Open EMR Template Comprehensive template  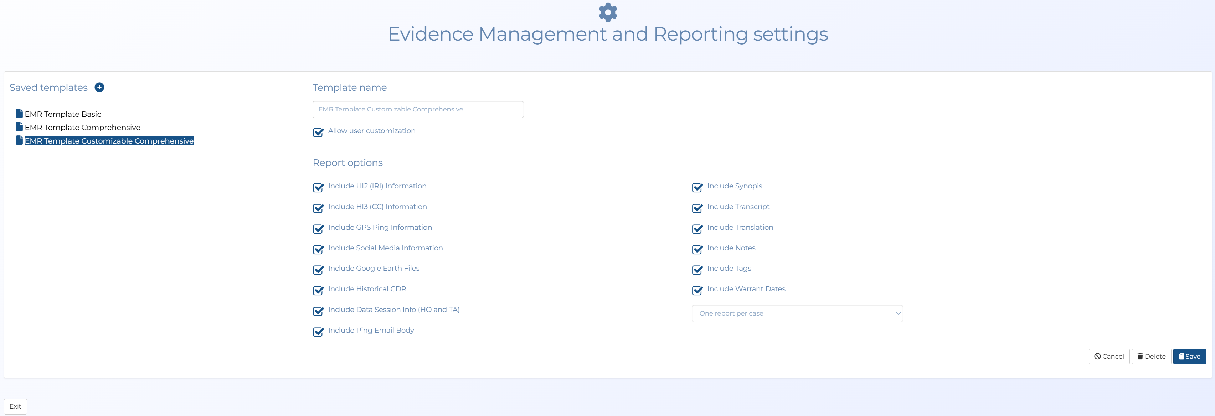[83, 127]
